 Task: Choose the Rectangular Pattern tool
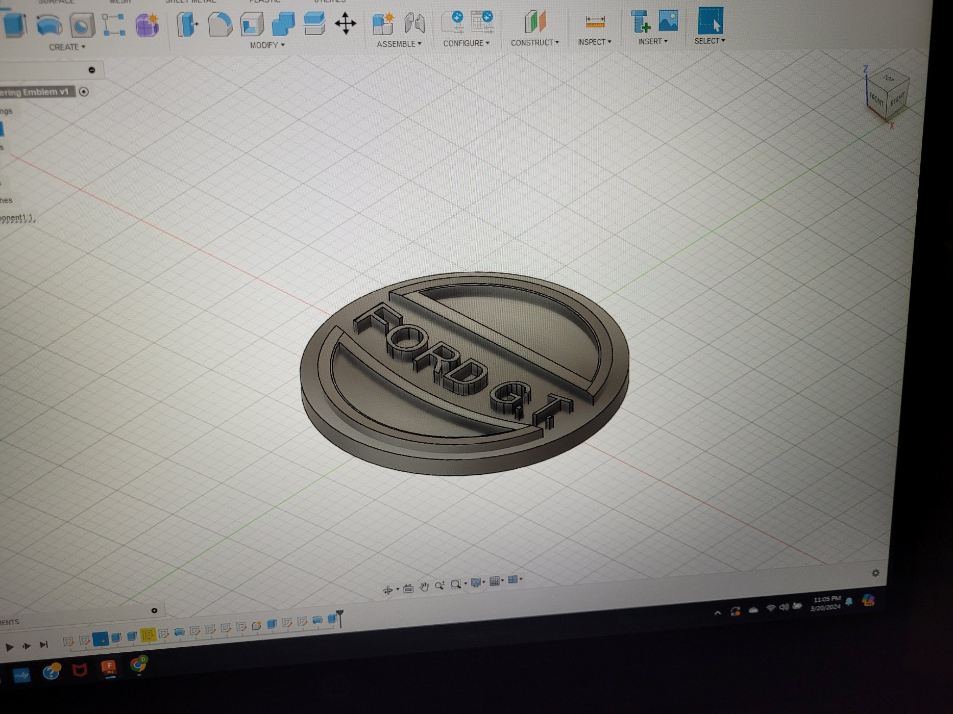(114, 24)
